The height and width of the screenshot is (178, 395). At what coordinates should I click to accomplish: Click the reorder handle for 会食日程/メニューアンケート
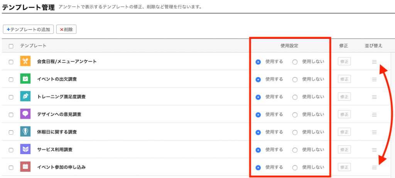coord(374,62)
